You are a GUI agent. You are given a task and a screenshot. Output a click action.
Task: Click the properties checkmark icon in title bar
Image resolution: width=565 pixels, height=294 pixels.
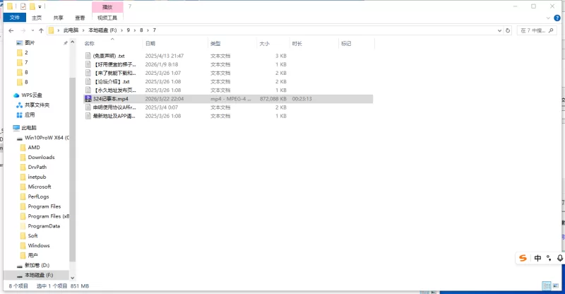coord(23,6)
